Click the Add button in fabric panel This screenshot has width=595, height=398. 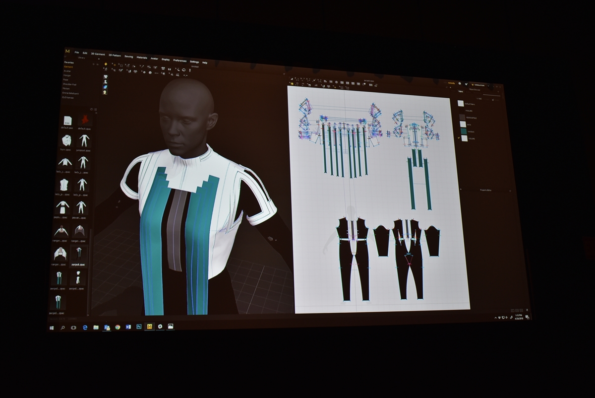click(x=479, y=99)
